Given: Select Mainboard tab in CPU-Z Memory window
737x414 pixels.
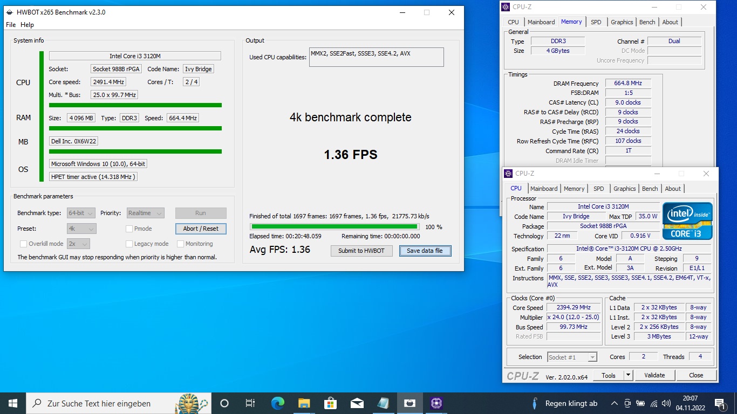Looking at the screenshot, I should [541, 22].
